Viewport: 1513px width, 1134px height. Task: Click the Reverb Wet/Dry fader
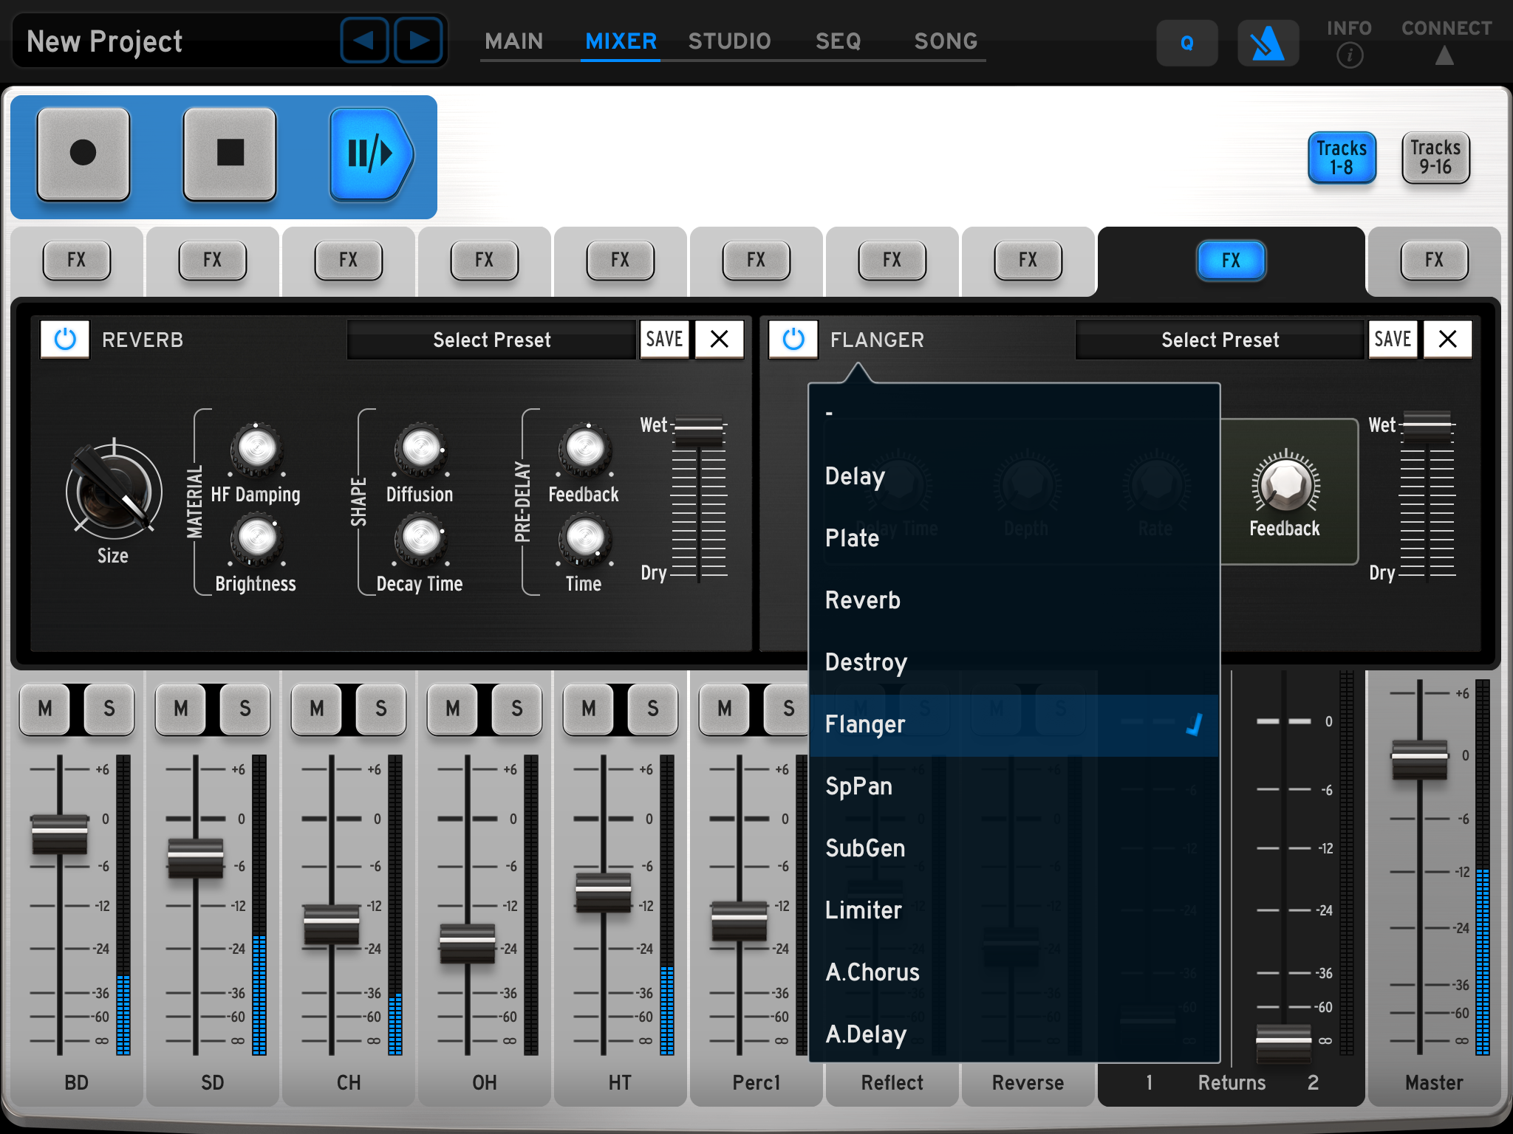click(x=699, y=430)
